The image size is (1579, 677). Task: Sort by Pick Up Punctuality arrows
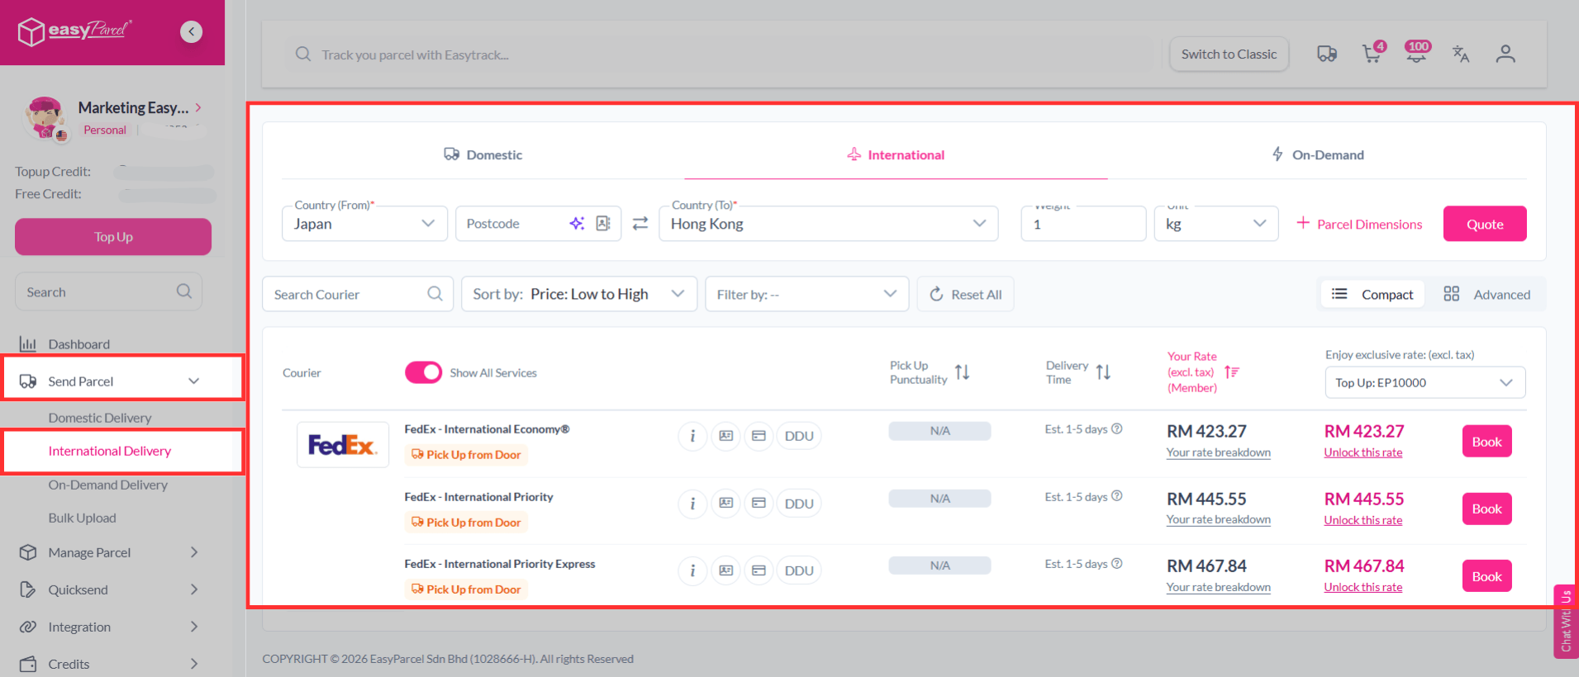click(x=962, y=372)
